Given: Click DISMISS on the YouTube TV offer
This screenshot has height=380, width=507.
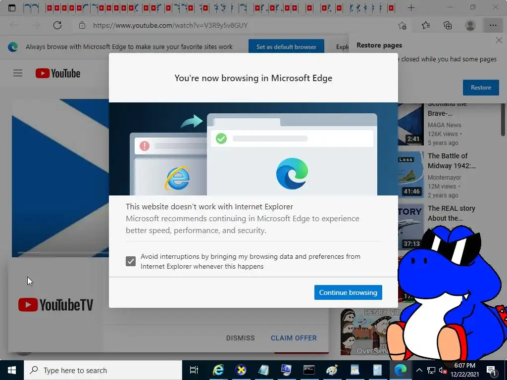Looking at the screenshot, I should 240,338.
